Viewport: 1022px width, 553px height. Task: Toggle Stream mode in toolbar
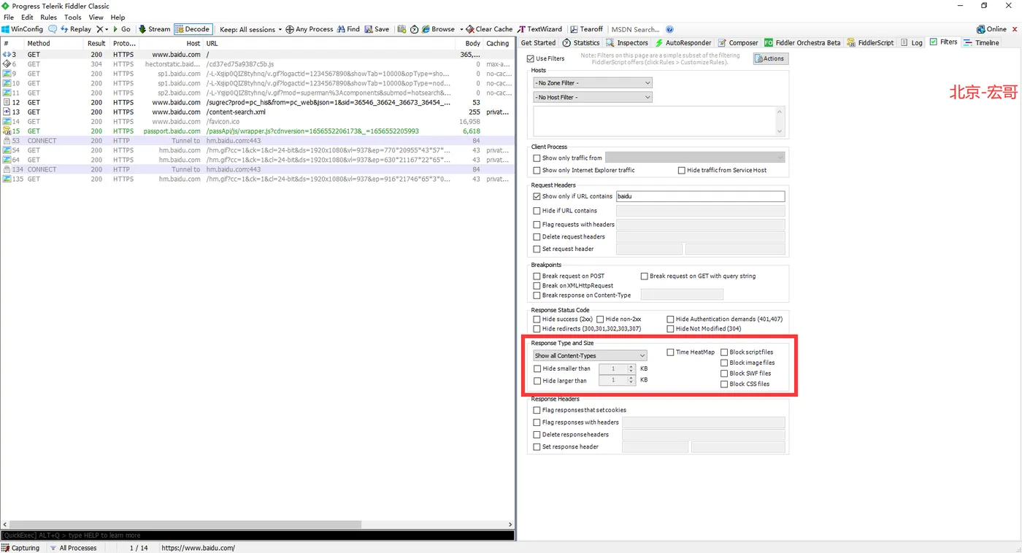pyautogui.click(x=154, y=29)
